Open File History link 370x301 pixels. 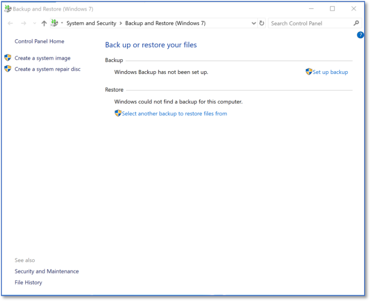tap(28, 283)
